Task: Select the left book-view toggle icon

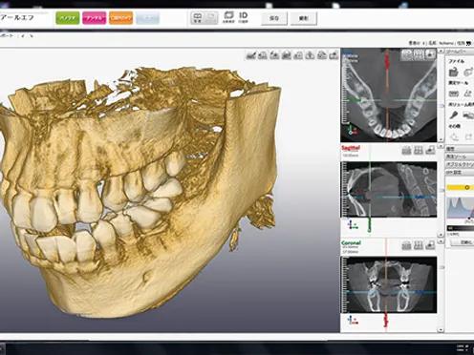Action: coord(198,18)
